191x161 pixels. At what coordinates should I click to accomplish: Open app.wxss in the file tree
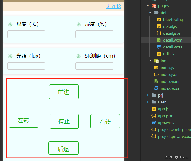tap(166, 123)
